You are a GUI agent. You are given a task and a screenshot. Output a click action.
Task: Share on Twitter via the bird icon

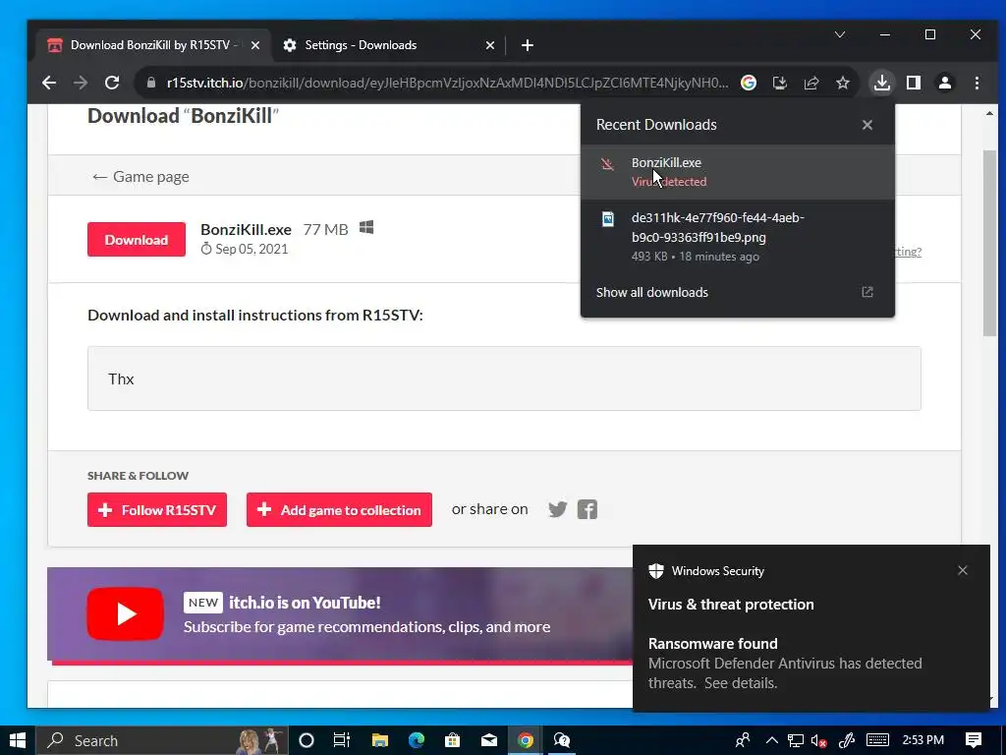(x=558, y=509)
